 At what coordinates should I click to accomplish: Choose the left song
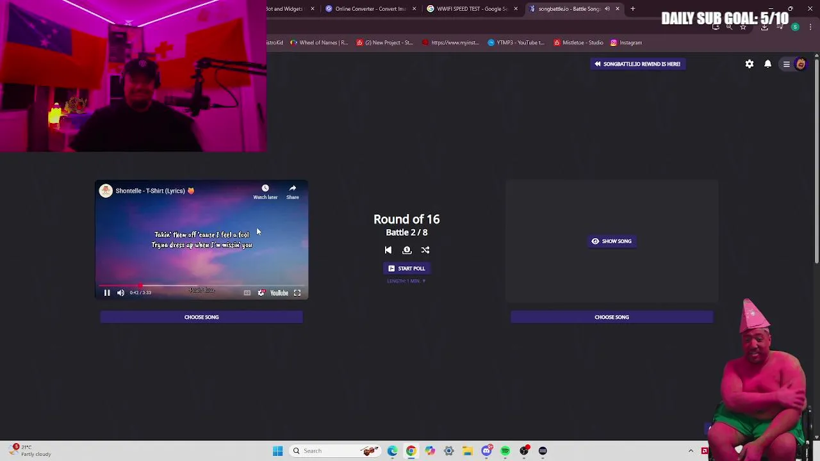(x=201, y=317)
